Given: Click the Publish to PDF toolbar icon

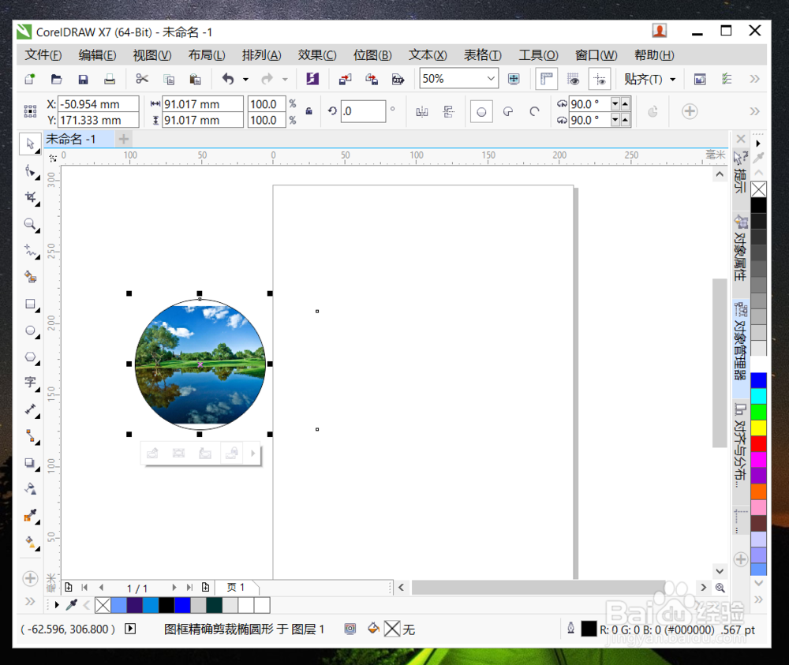Looking at the screenshot, I should (x=398, y=79).
